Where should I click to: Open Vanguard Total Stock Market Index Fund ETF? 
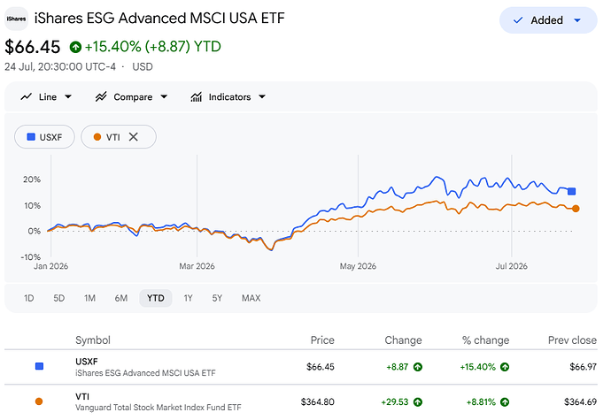(x=159, y=408)
